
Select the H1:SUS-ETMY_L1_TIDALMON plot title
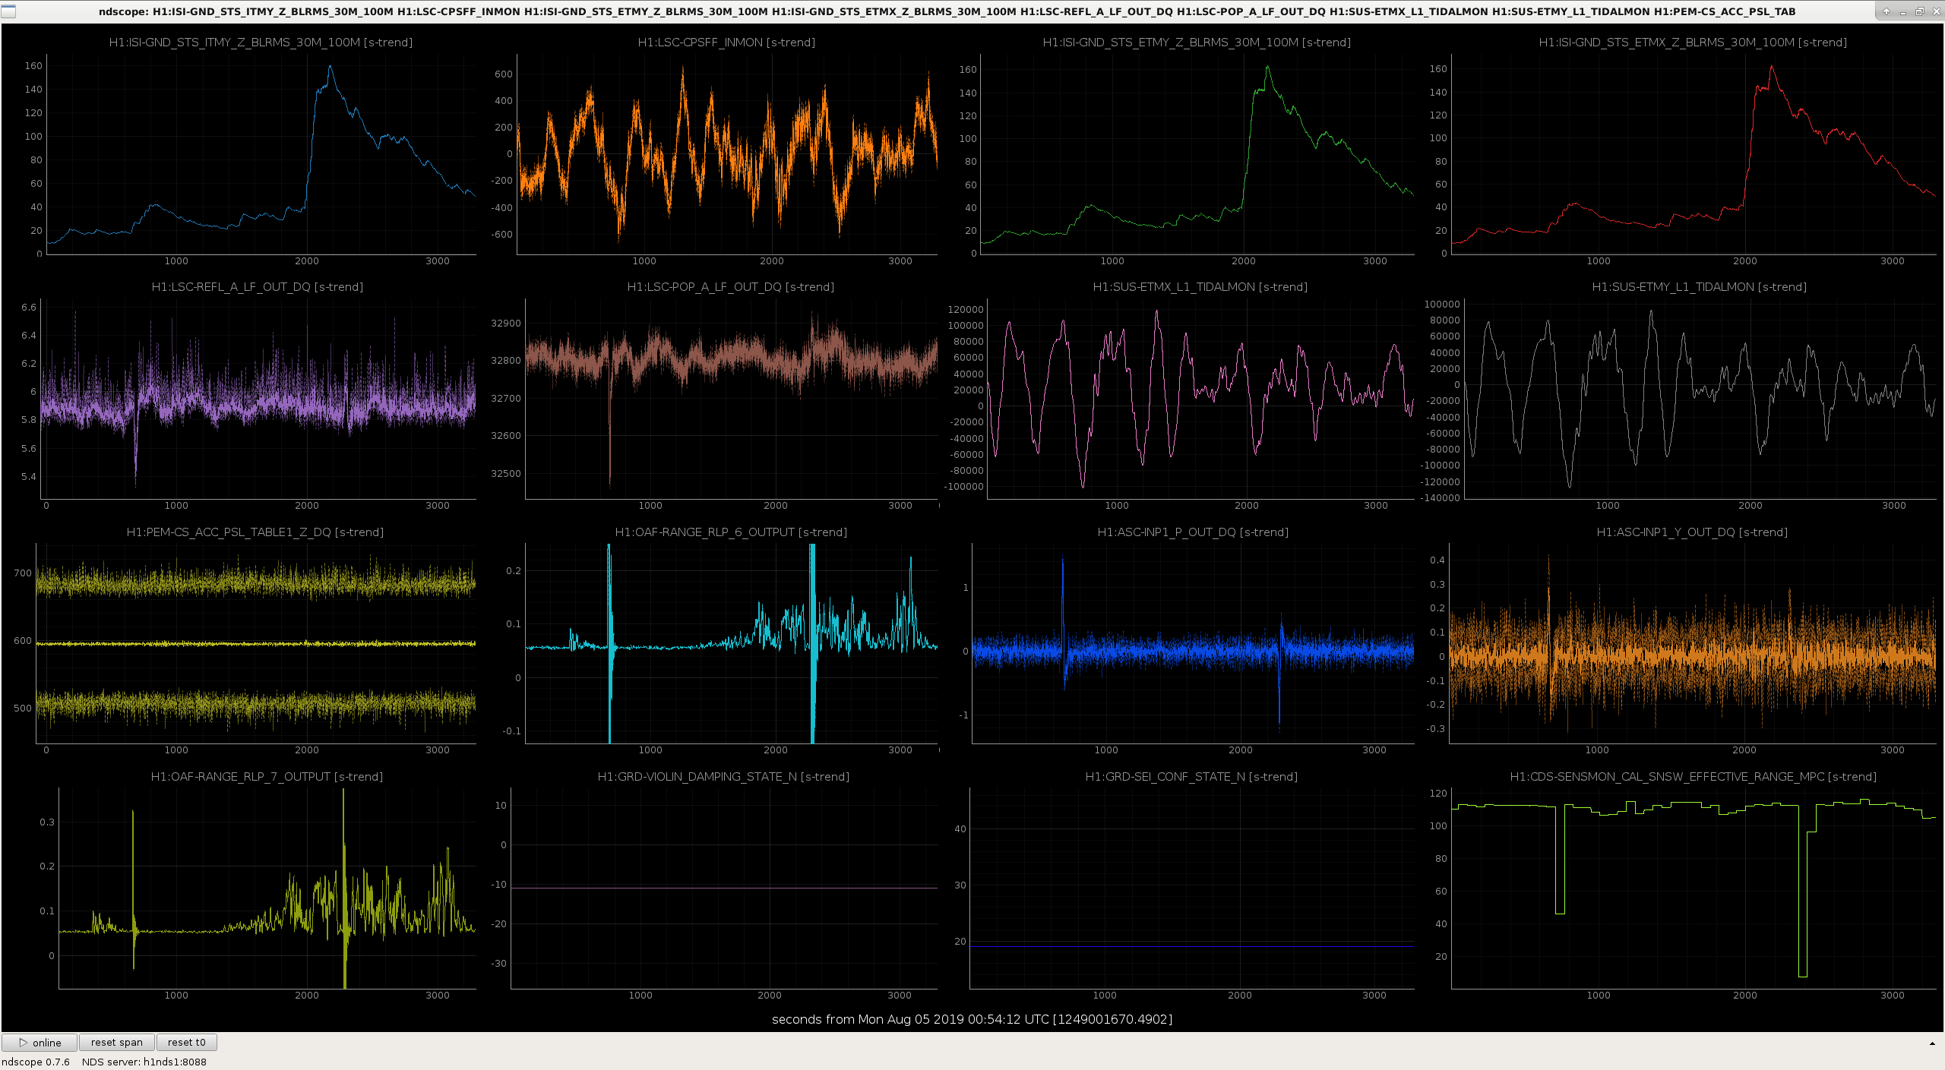click(1700, 287)
